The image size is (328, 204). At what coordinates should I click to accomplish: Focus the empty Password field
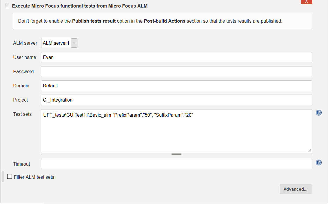[x=176, y=71]
